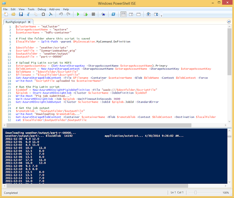The image size is (234, 198).
Task: Click New Remote PowerShell Tab icon
Action: [x=103, y=14]
